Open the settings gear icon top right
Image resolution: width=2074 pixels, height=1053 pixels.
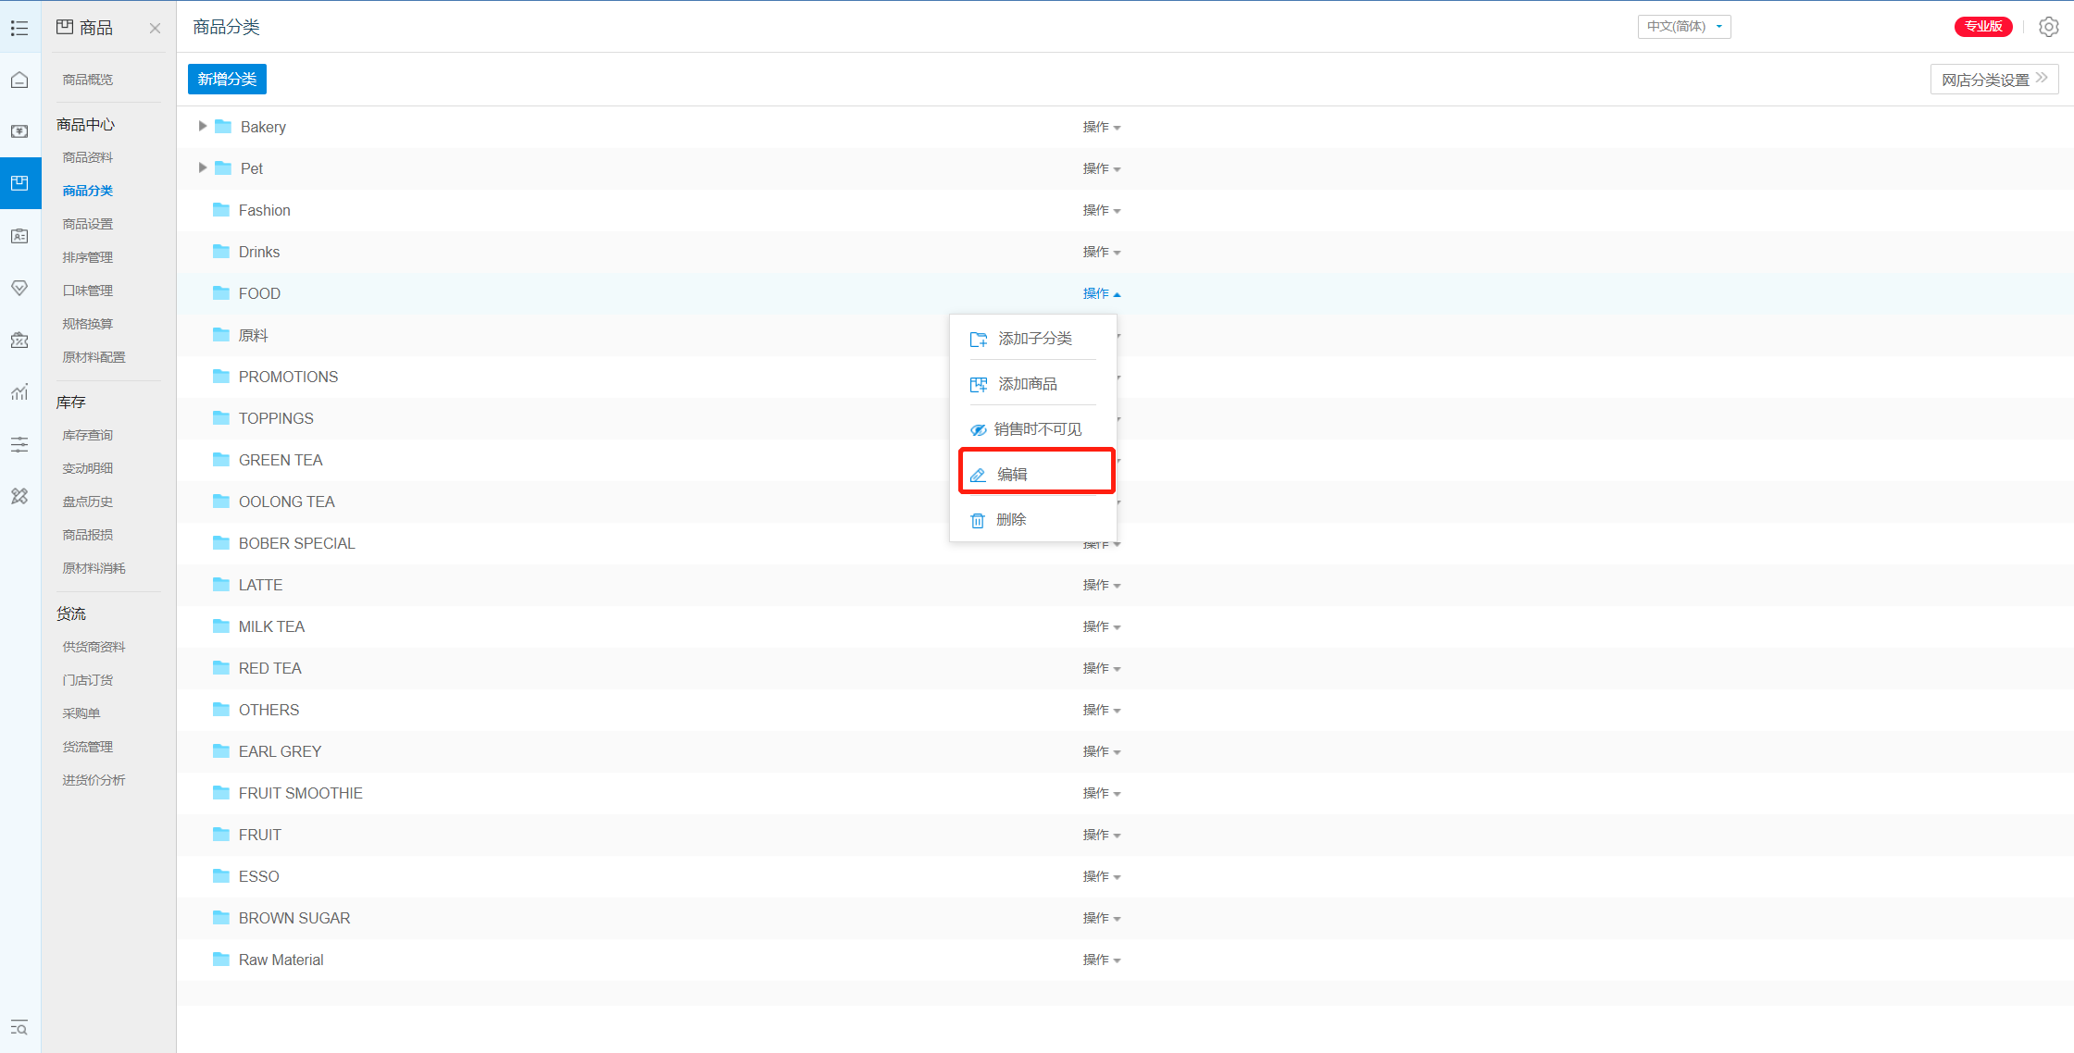click(2048, 27)
